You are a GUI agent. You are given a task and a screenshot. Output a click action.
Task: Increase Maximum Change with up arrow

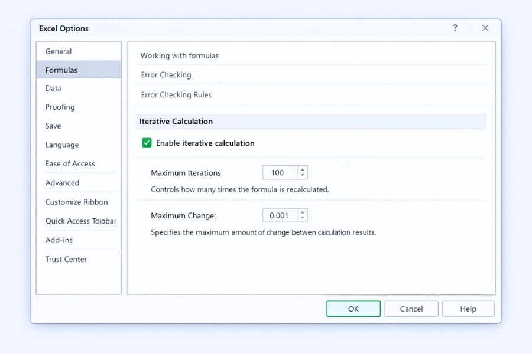(x=303, y=212)
